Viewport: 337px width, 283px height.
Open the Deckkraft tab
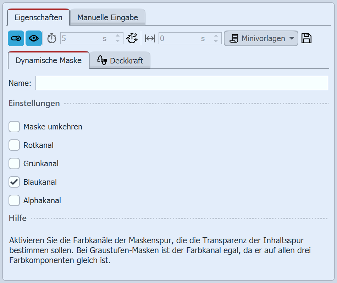(x=121, y=60)
